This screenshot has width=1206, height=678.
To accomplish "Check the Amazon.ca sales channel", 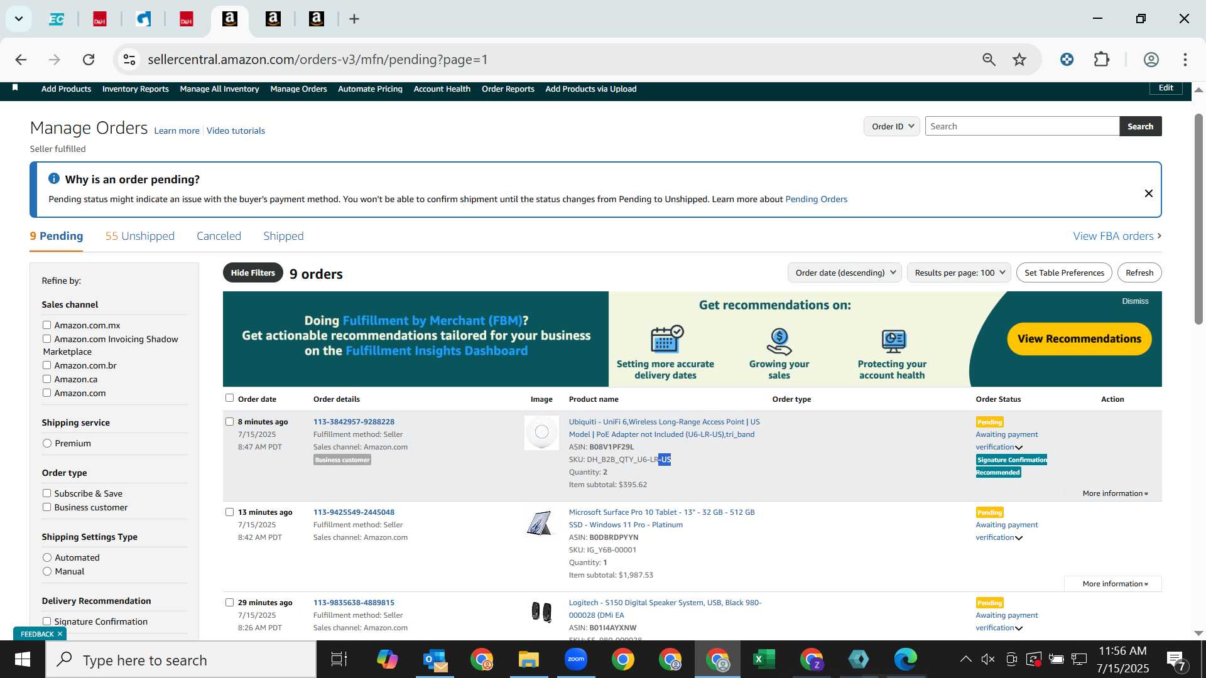I will pyautogui.click(x=46, y=379).
